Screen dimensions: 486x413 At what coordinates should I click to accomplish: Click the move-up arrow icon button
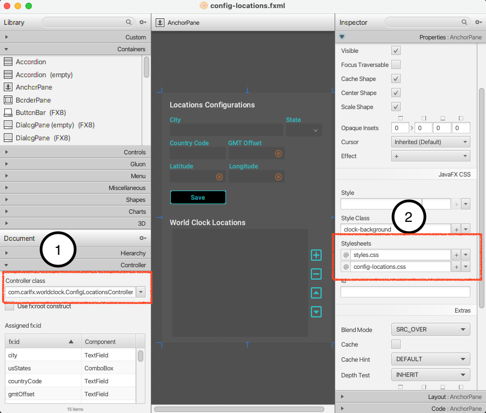point(316,293)
